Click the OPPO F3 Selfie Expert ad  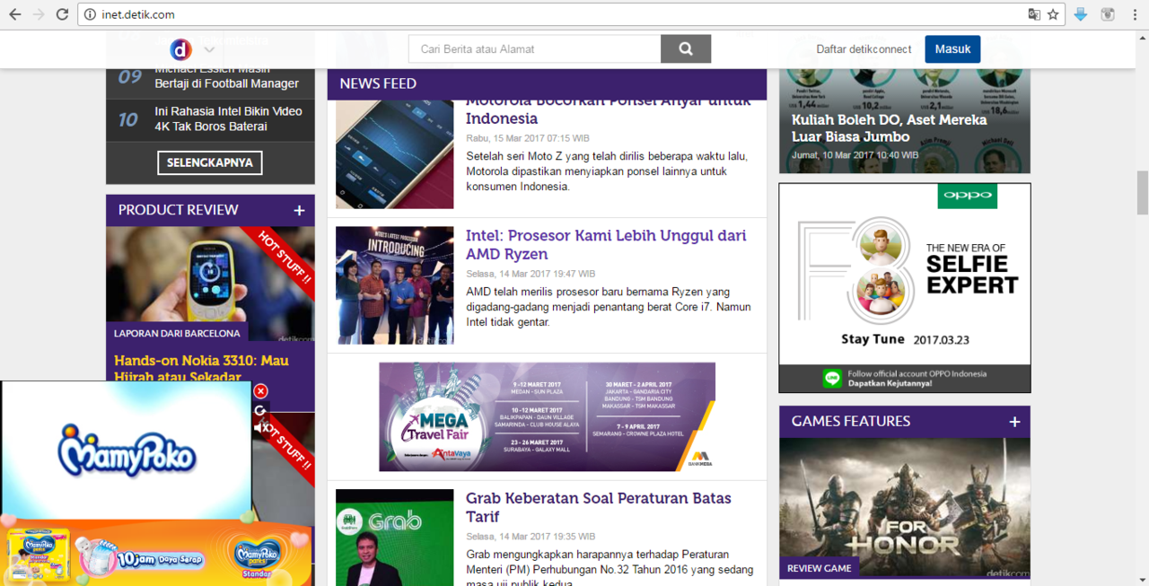(905, 288)
